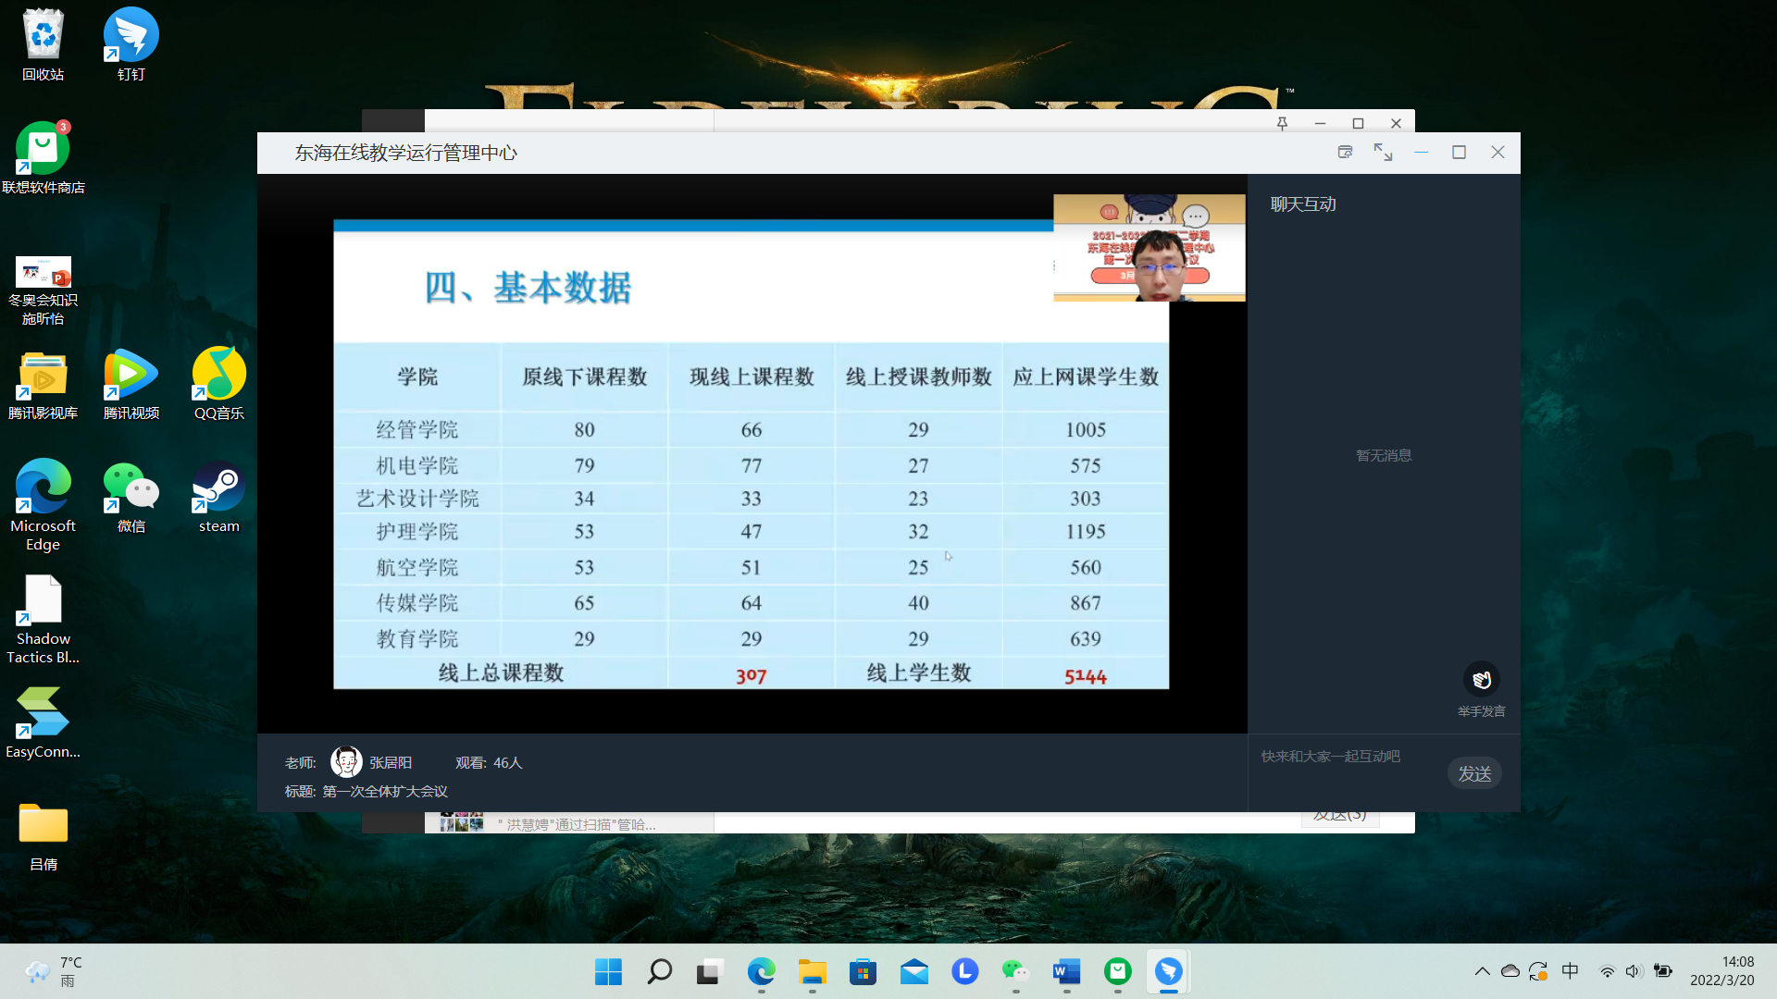Open the Word app in taskbar
Viewport: 1777px width, 999px height.
[1066, 971]
